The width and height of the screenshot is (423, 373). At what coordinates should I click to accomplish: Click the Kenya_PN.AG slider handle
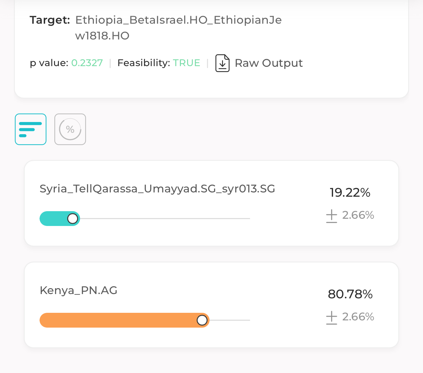tap(202, 320)
